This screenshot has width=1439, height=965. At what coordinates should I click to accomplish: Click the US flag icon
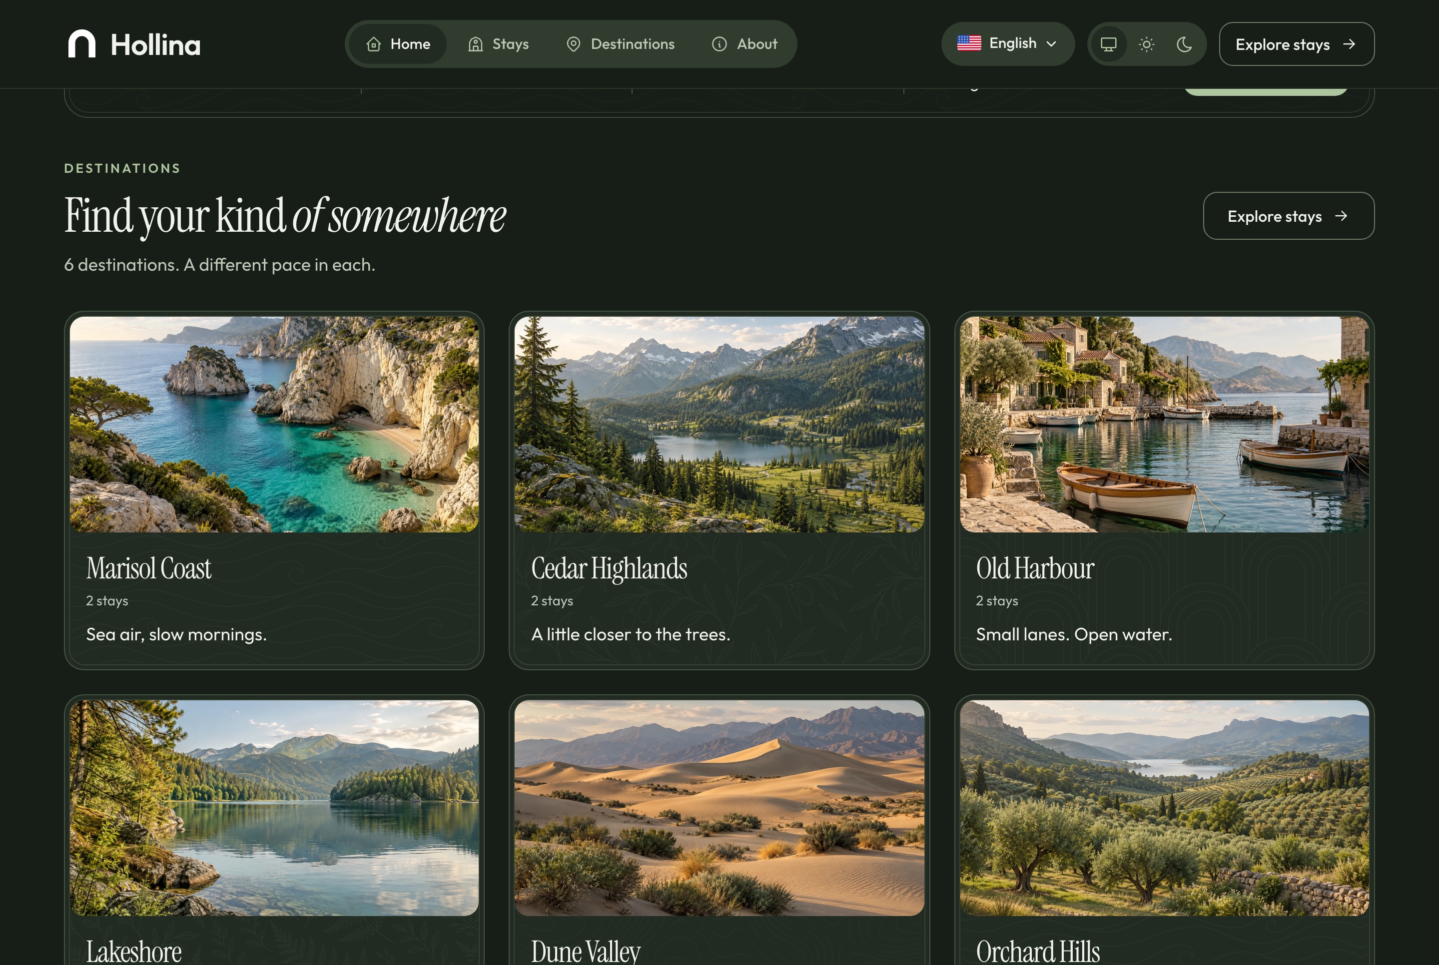click(x=969, y=43)
